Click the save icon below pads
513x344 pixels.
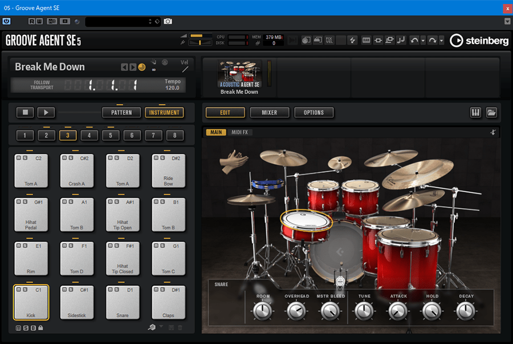(x=171, y=327)
